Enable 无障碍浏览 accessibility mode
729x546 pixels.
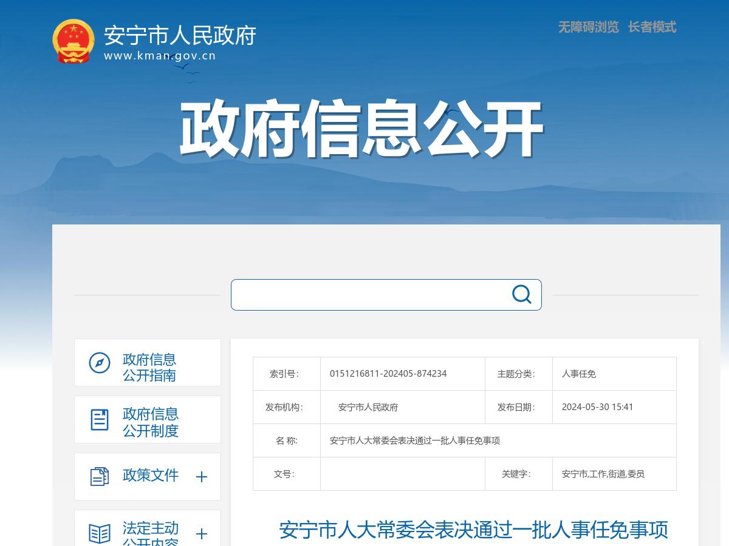tap(587, 27)
